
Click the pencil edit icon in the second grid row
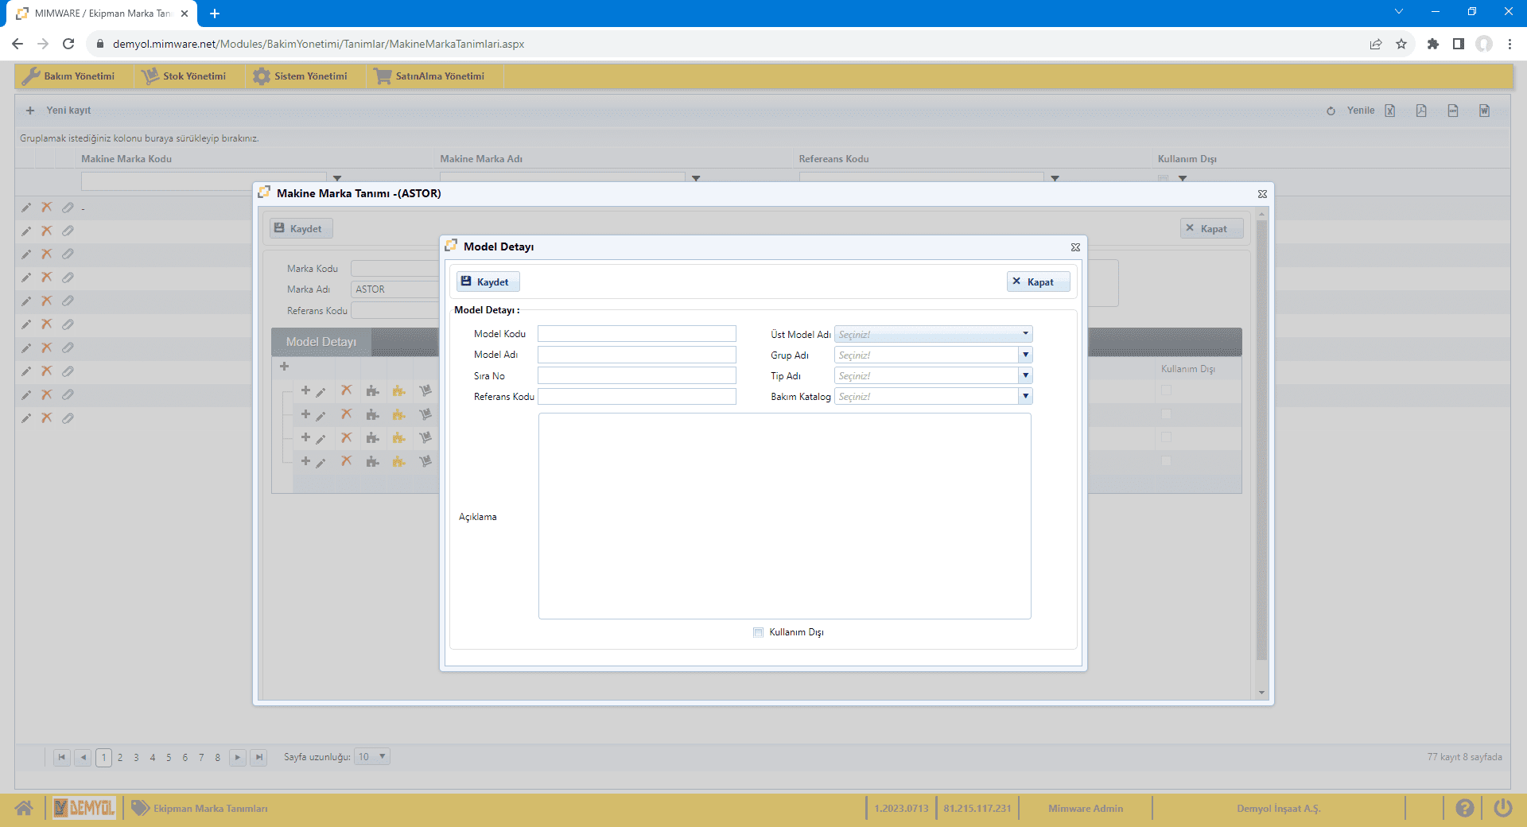click(26, 231)
